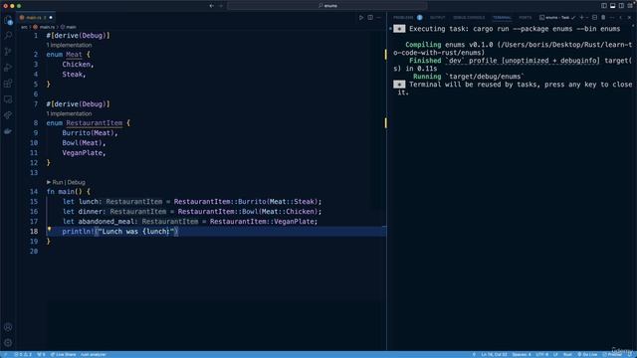Open the terminal launch profile dropdown
637x358 pixels.
pyautogui.click(x=587, y=18)
